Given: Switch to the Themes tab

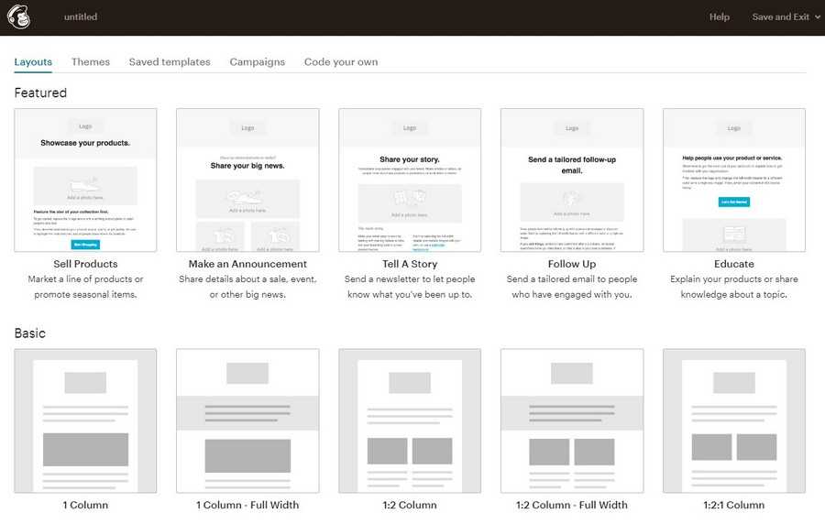Looking at the screenshot, I should [91, 62].
